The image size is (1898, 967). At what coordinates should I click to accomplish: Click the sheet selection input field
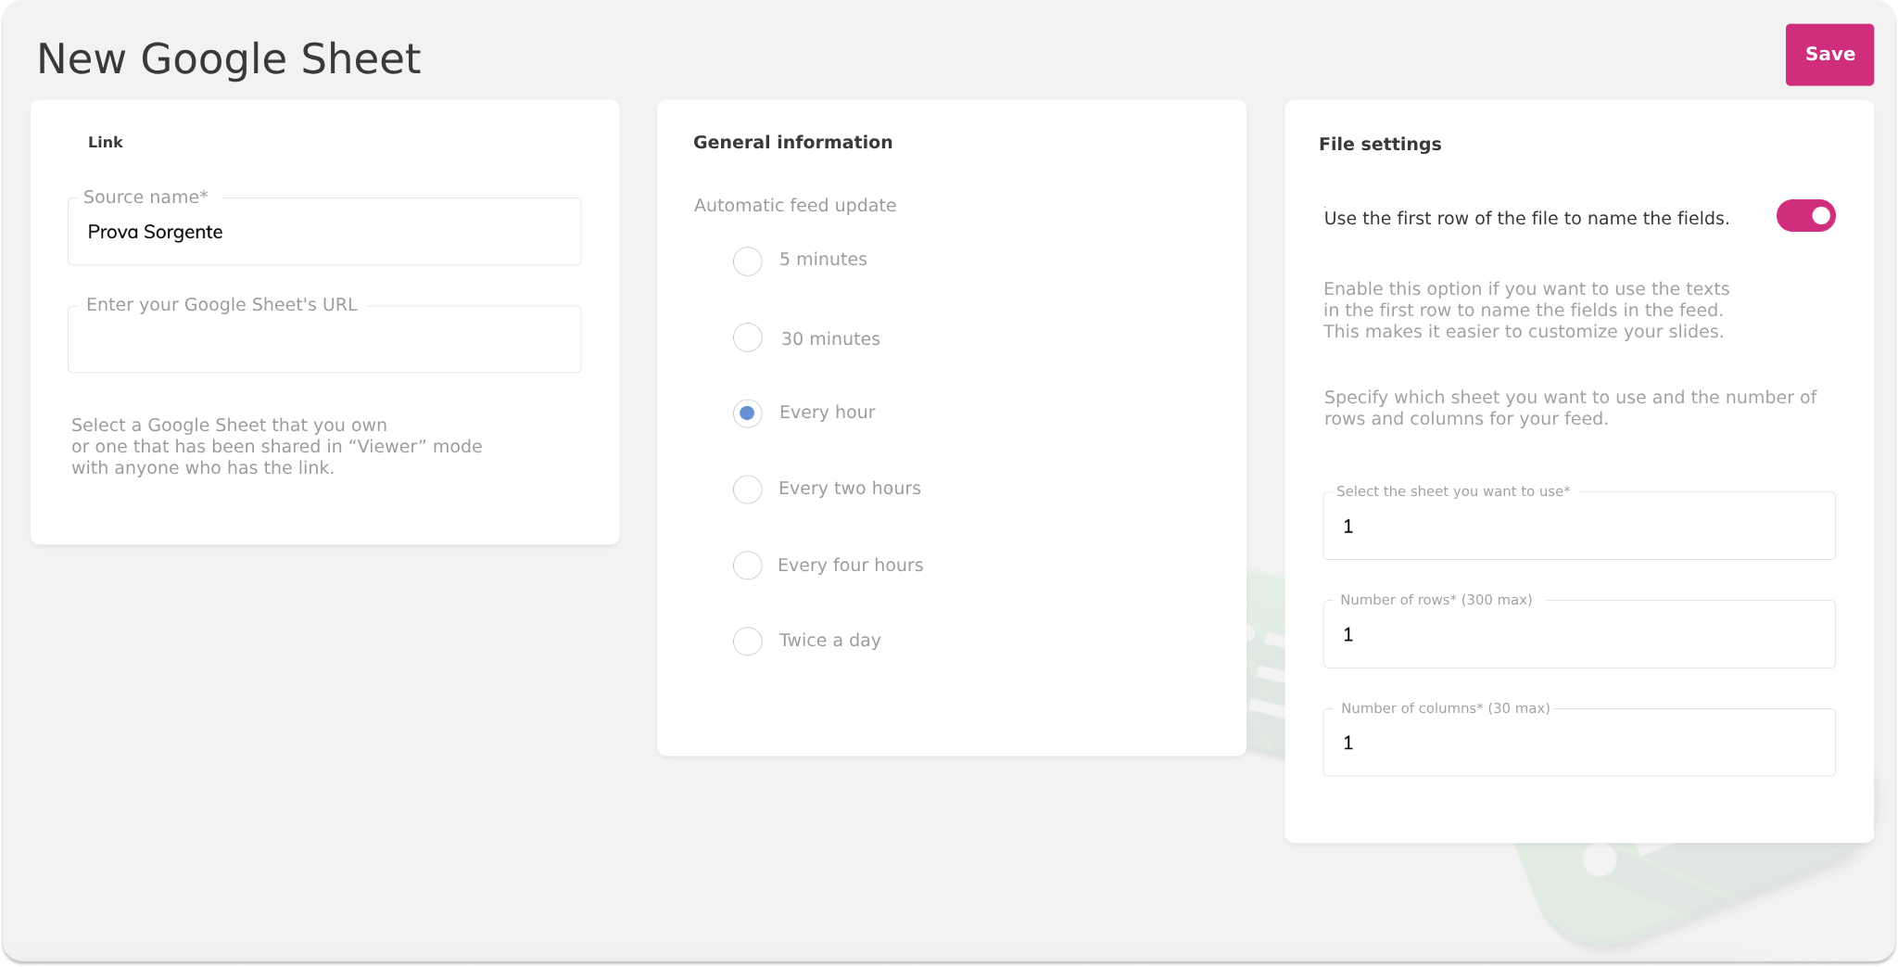pos(1579,526)
